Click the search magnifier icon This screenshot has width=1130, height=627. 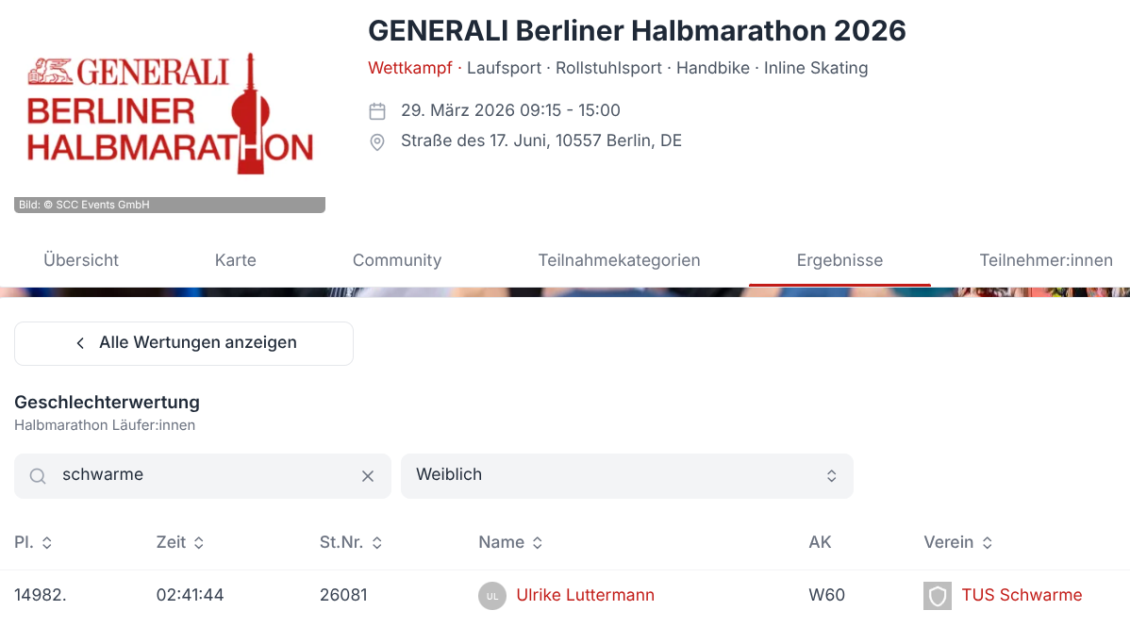click(38, 475)
